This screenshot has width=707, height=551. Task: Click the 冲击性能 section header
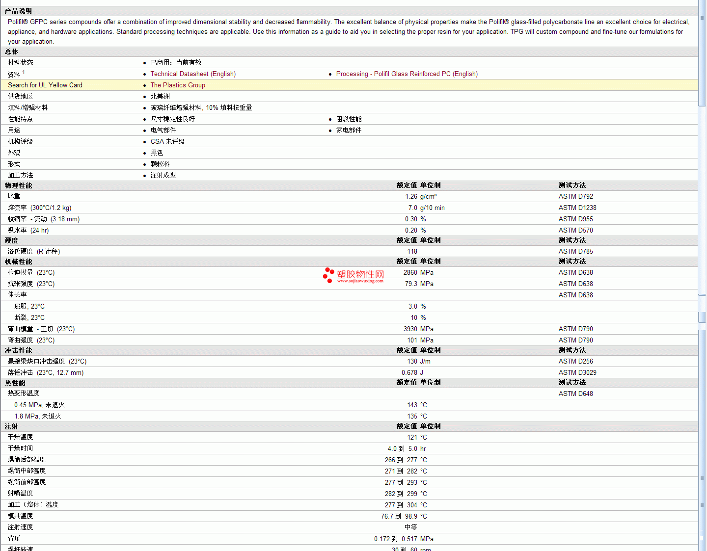tap(18, 350)
